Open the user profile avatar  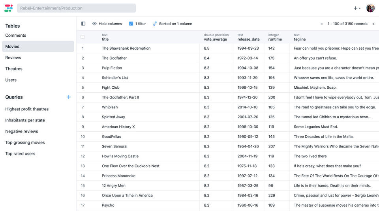tap(370, 8)
